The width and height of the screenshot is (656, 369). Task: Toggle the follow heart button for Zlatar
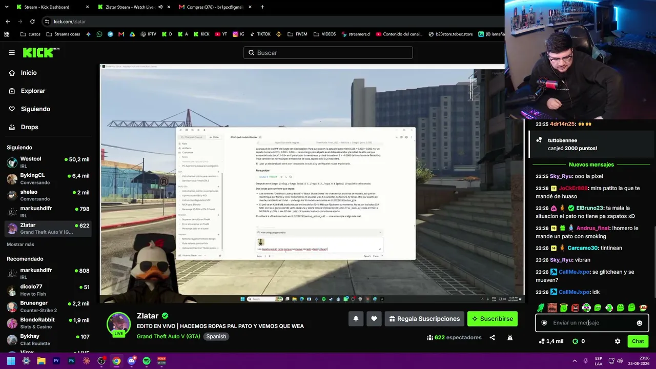coord(374,319)
